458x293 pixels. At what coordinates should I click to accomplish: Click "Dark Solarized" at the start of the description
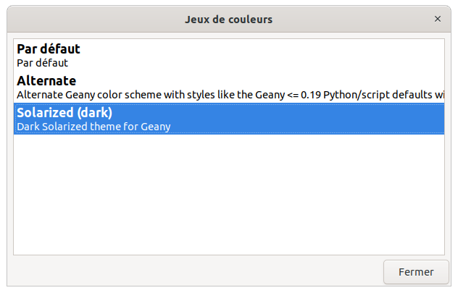click(x=52, y=127)
